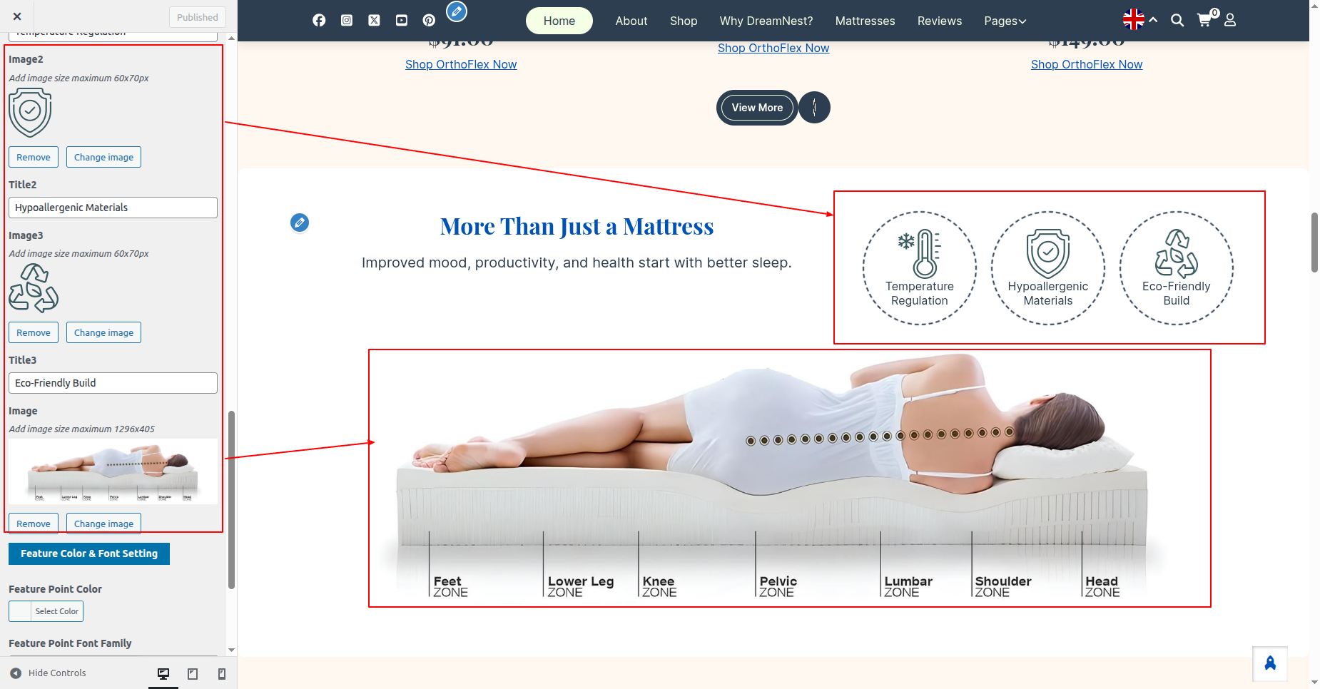Click the scroll-to-top rocket icon
Image resolution: width=1320 pixels, height=689 pixels.
pos(1270,664)
